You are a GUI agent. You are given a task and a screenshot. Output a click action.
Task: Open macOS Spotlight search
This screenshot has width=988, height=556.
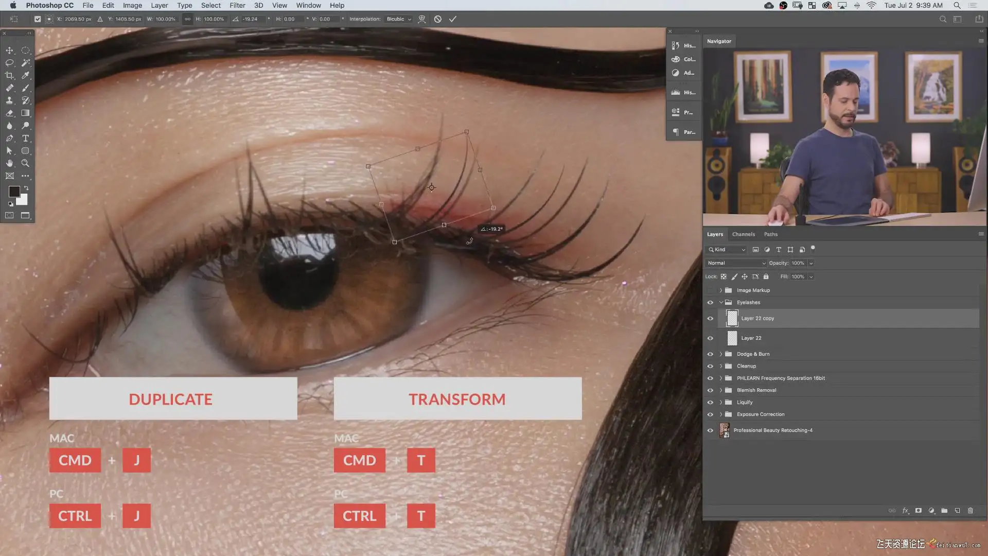coord(957,5)
